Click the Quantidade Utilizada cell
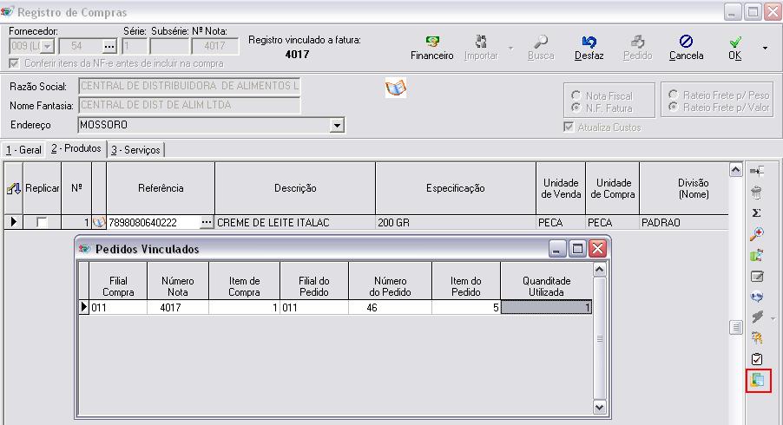Image resolution: width=783 pixels, height=425 pixels. click(x=546, y=307)
